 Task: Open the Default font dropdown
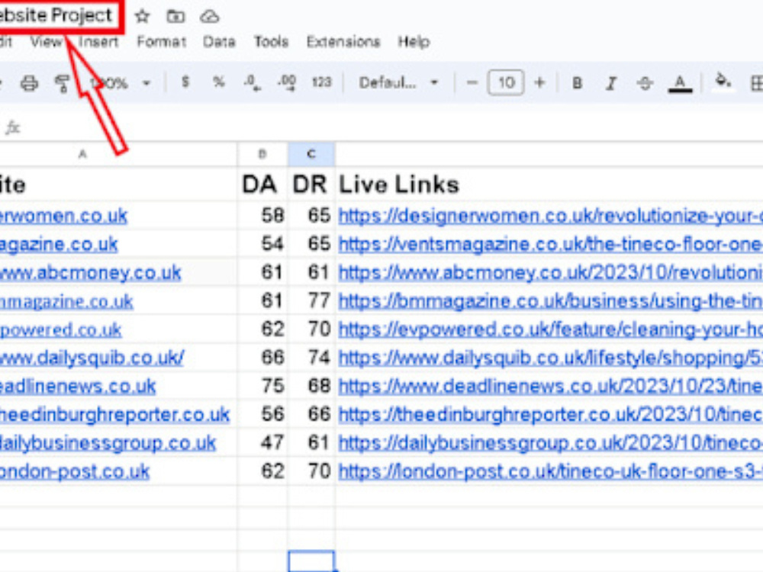(398, 82)
